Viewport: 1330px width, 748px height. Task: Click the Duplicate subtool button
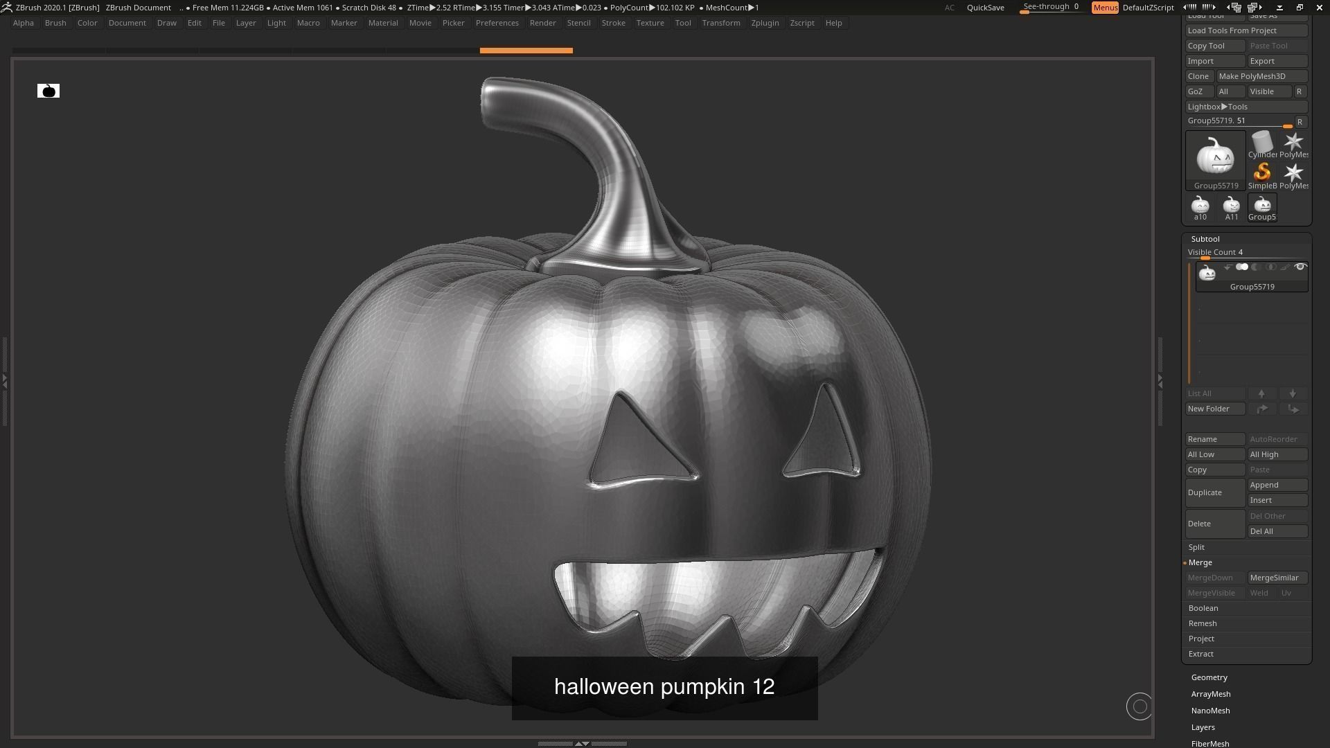(x=1215, y=492)
